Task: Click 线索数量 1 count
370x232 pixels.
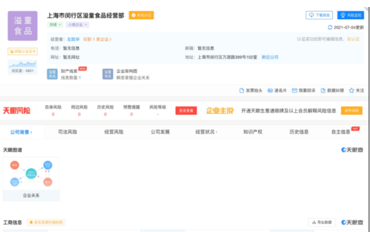Action: 71,78
